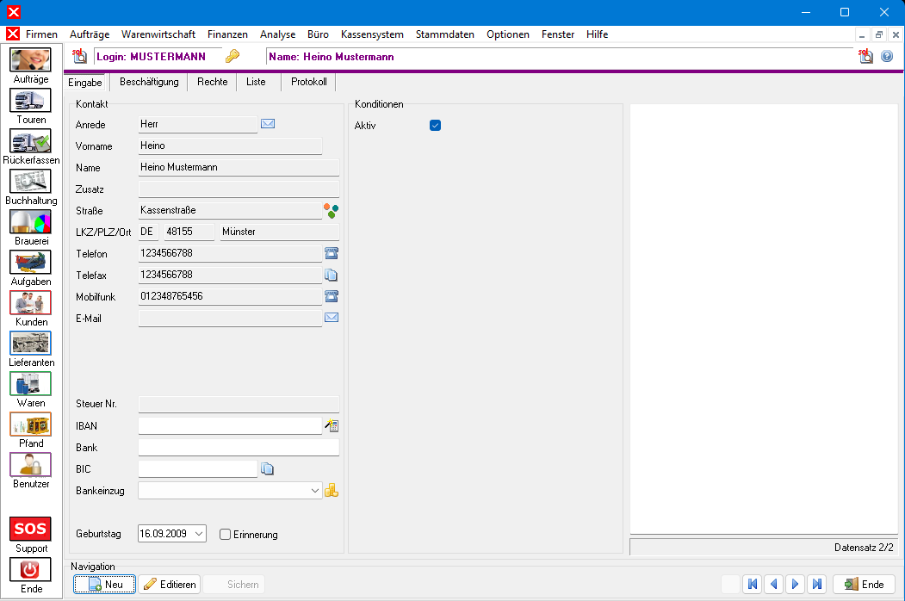Viewport: 905px width, 601px height.
Task: Open the Stammdaten menu
Action: pos(444,34)
